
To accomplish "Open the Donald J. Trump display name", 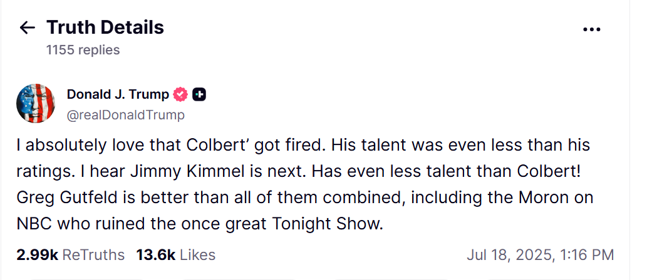I will [118, 94].
